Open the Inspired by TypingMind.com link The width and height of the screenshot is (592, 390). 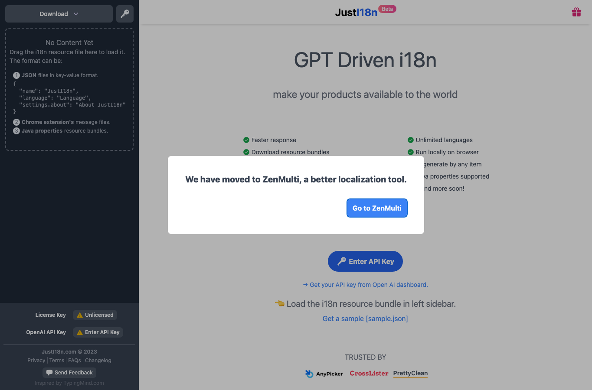click(x=69, y=383)
